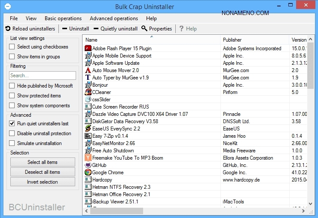Open the Advanced operations menu

pyautogui.click(x=114, y=18)
